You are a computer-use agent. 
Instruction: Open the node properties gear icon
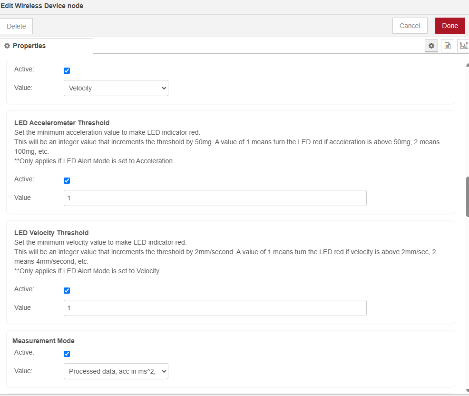coord(431,46)
